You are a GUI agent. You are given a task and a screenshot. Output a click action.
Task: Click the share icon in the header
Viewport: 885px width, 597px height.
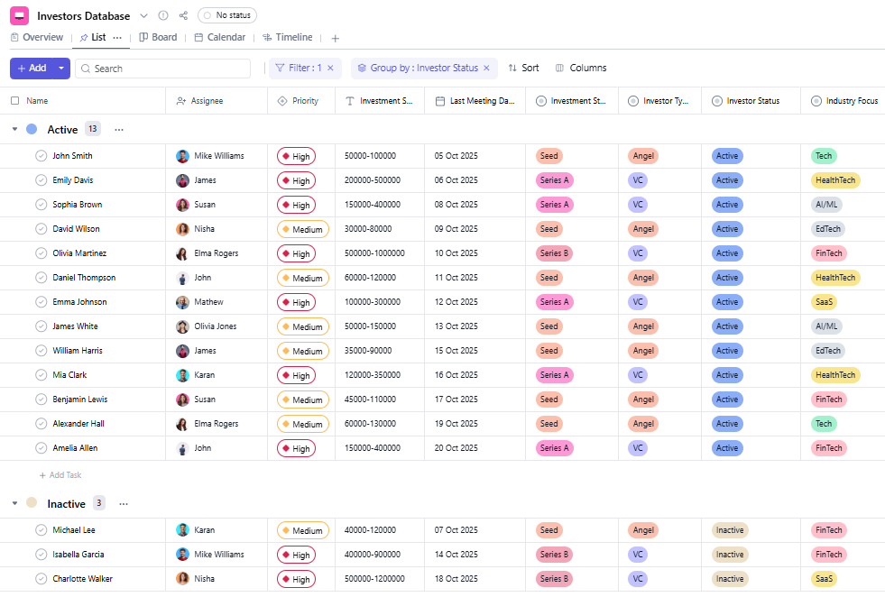[184, 15]
